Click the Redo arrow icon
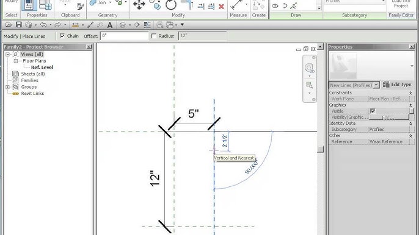 pyautogui.click(x=57, y=25)
